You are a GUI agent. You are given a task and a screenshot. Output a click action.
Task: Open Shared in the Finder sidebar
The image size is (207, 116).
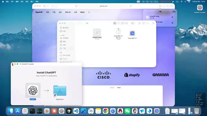click(64, 31)
